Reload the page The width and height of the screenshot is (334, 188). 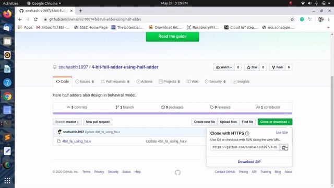pyautogui.click(x=35, y=19)
